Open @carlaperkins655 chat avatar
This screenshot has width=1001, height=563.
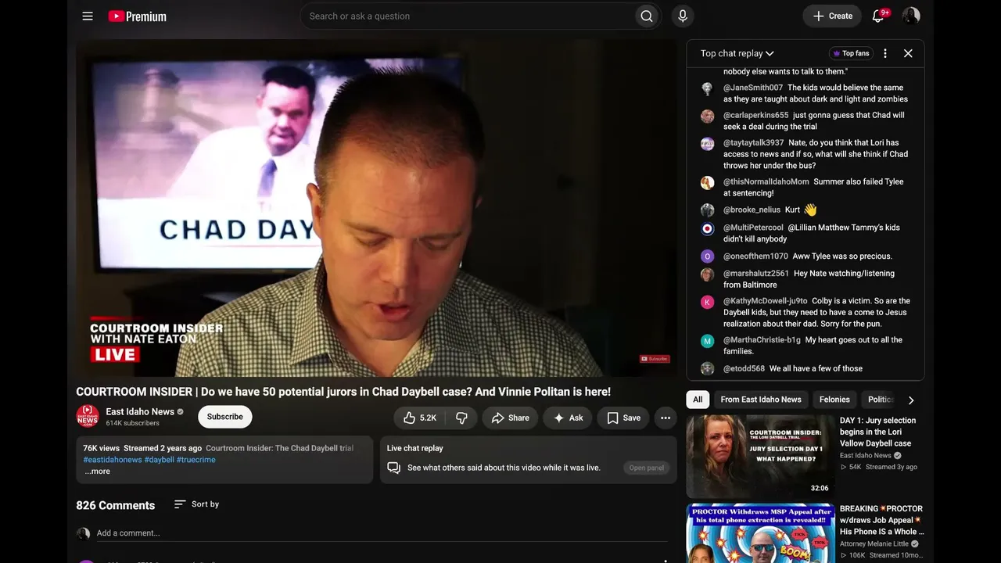(708, 116)
